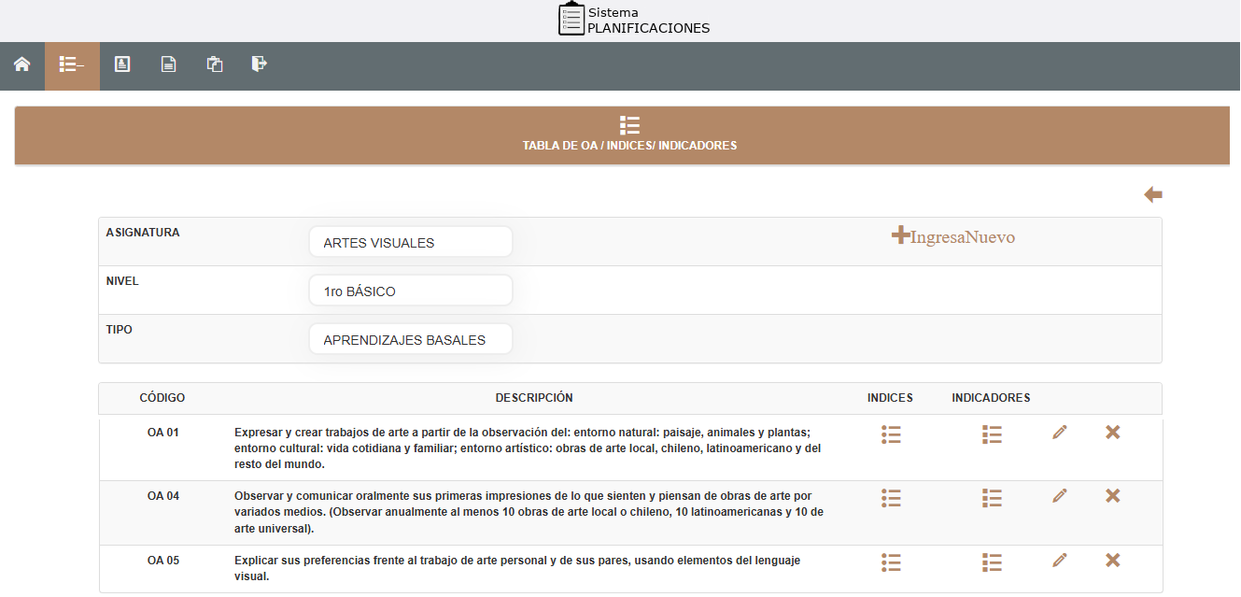The width and height of the screenshot is (1241, 597).
Task: Click the NIVEL label
Action: point(122,281)
